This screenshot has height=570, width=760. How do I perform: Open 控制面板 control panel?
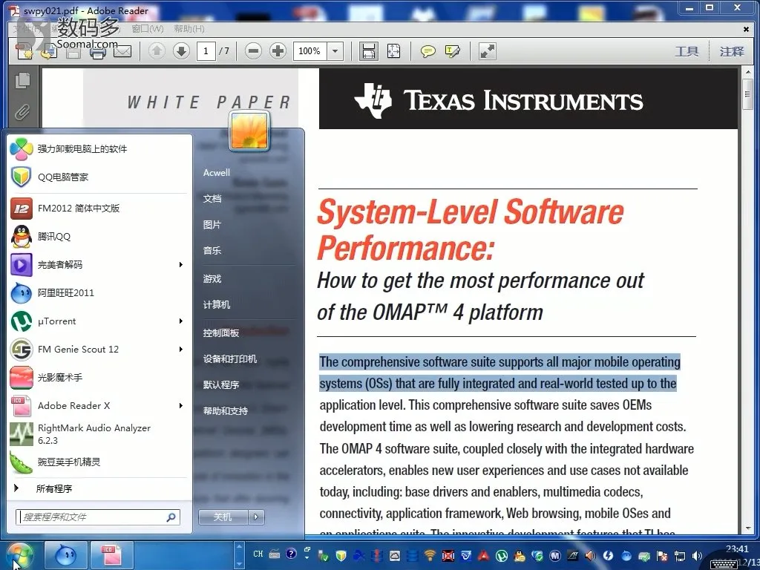point(221,333)
